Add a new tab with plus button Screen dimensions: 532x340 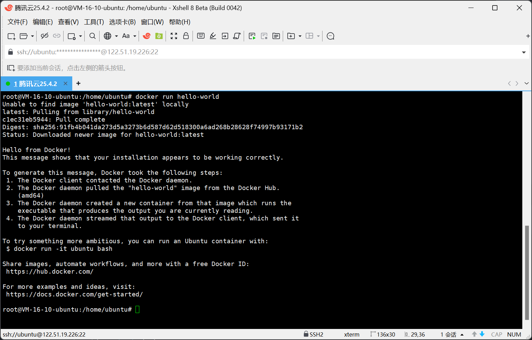tap(78, 83)
